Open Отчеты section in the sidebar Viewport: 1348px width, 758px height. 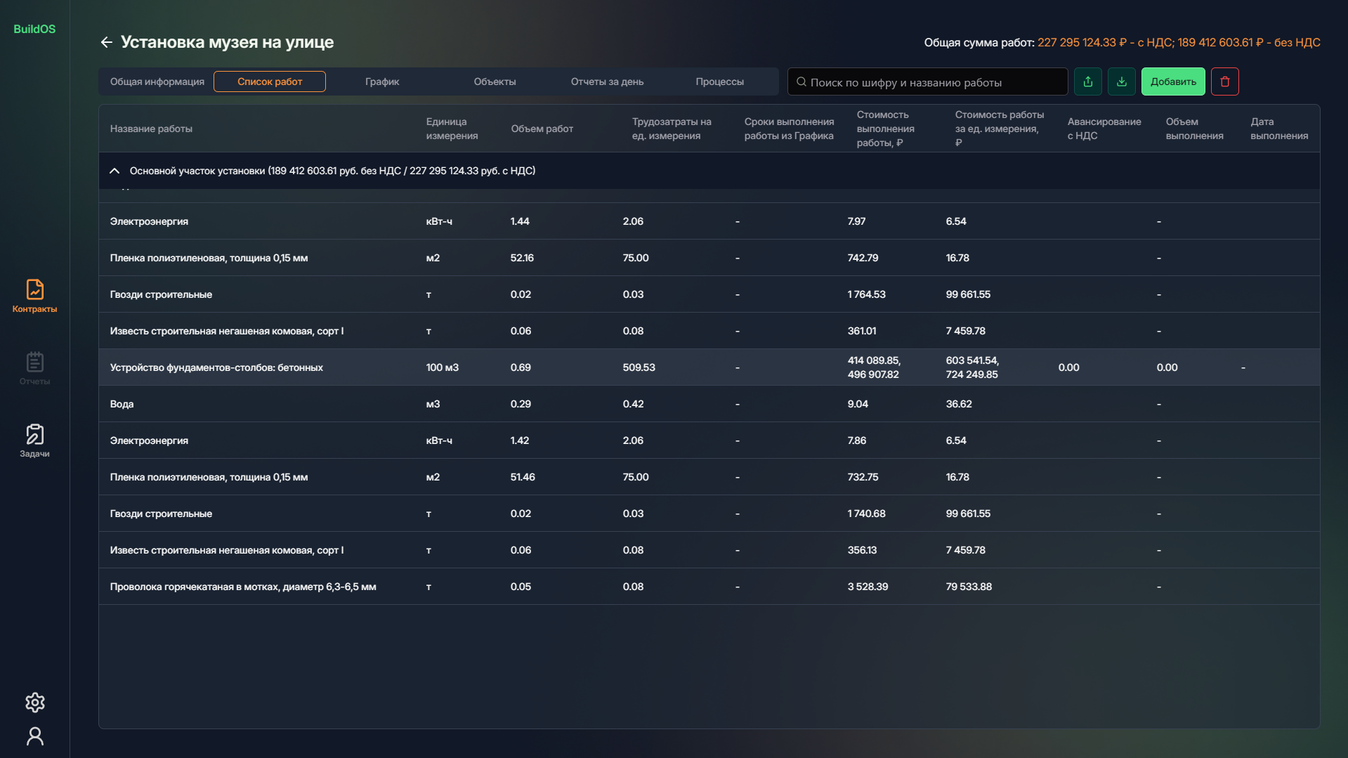34,368
